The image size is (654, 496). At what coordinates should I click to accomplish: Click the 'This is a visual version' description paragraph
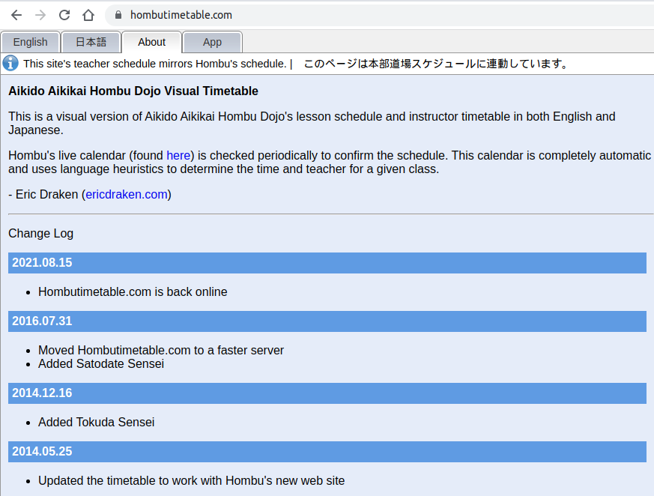point(312,123)
